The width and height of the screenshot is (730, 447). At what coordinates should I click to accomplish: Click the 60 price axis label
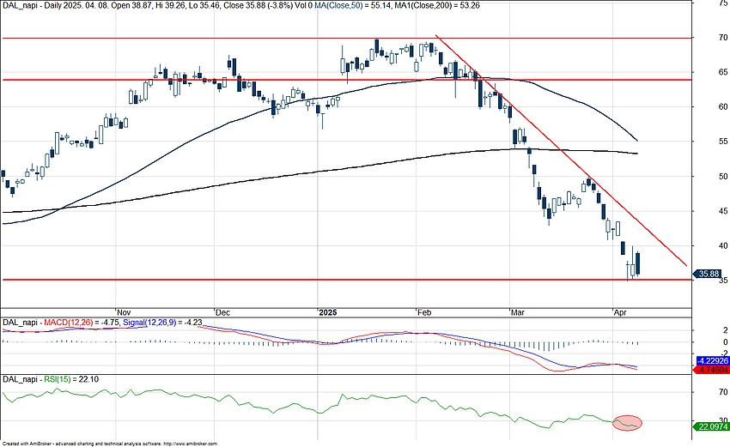[722, 106]
